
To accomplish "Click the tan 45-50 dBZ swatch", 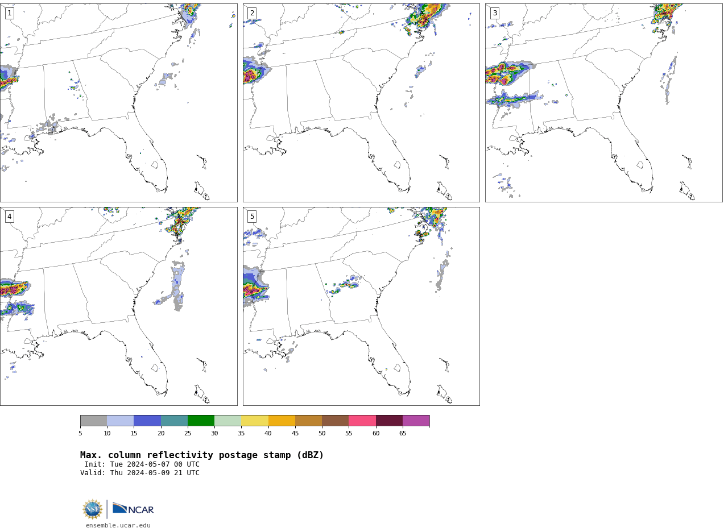I will [x=308, y=421].
